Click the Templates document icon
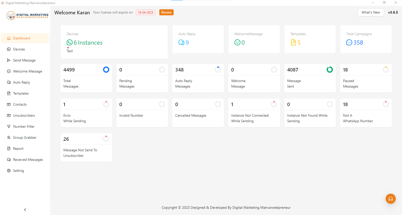The width and height of the screenshot is (402, 215). [293, 42]
